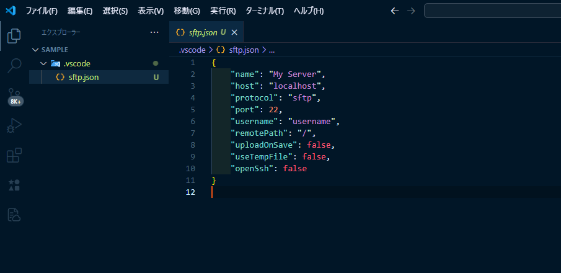The image size is (561, 273).
Task: Open the 選択(S) menu
Action: click(x=115, y=11)
